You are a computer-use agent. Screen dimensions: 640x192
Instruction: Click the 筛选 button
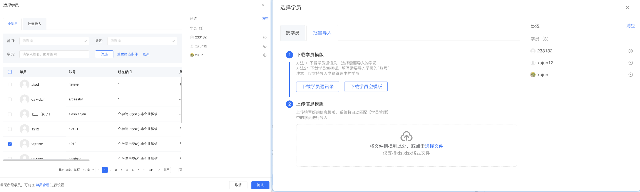(x=104, y=54)
